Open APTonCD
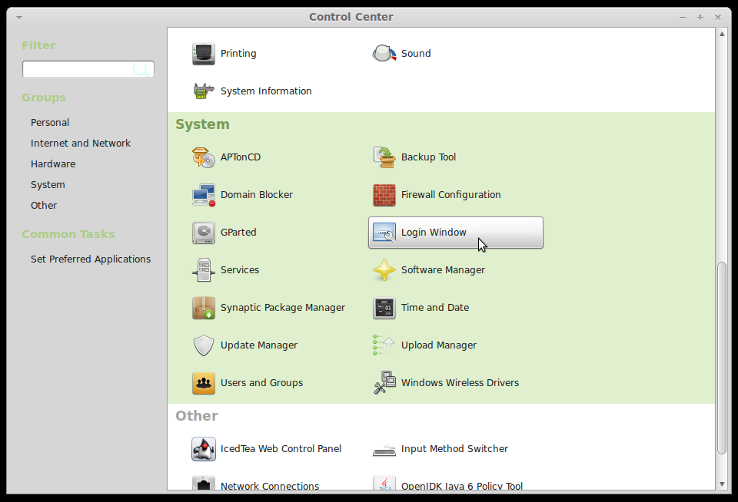The width and height of the screenshot is (738, 502). pos(241,157)
